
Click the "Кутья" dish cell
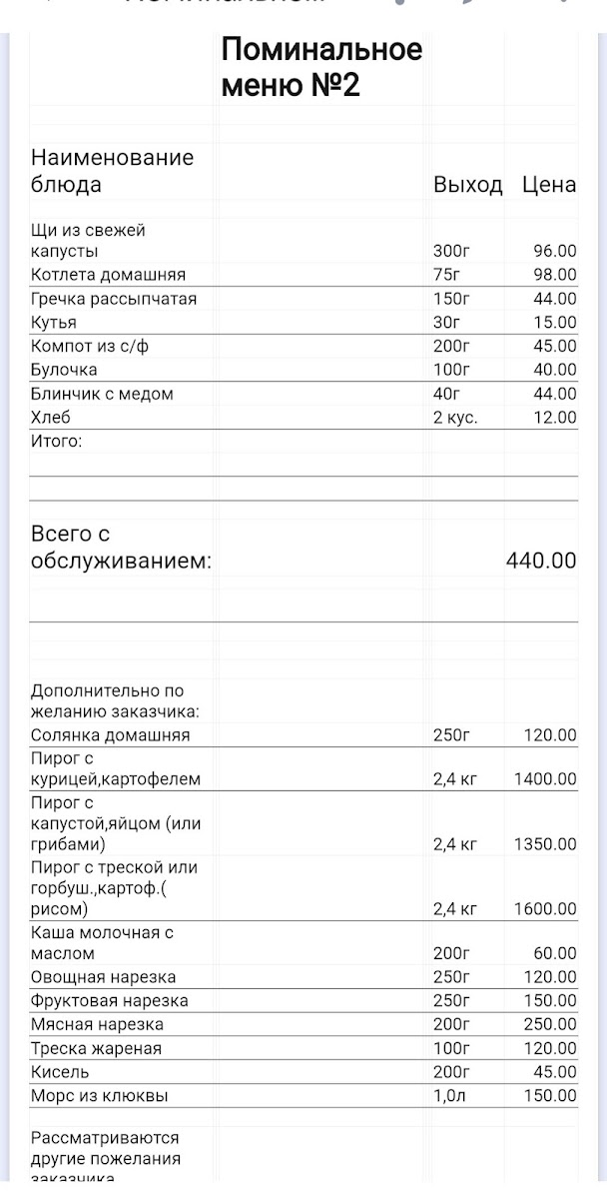[54, 323]
